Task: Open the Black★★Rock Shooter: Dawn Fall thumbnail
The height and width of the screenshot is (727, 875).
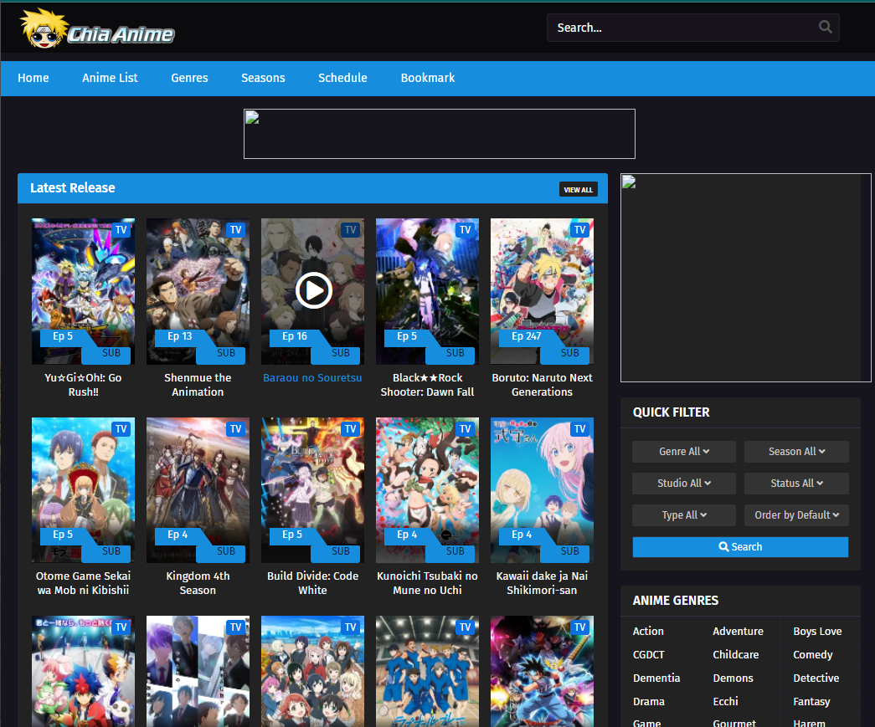Action: click(x=428, y=291)
